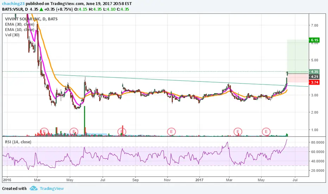Click the '2016' time axis label
This screenshot has width=328, height=194.
(x=7, y=180)
